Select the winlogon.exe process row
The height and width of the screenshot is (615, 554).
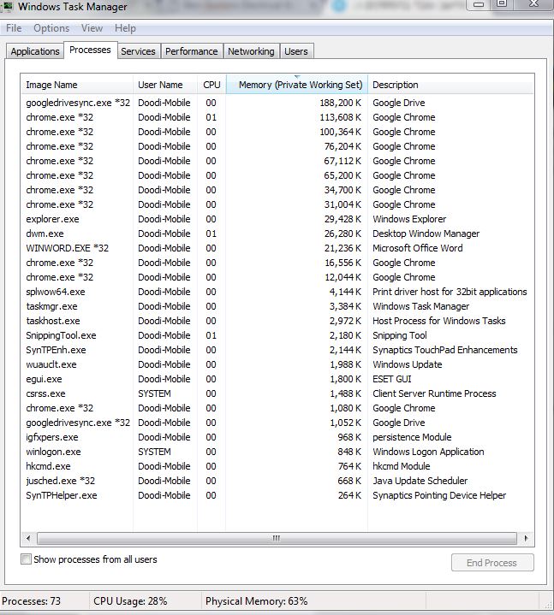pyautogui.click(x=277, y=452)
